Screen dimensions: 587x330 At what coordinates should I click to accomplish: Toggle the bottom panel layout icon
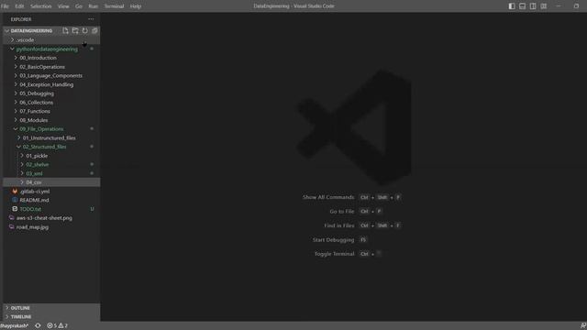522,6
